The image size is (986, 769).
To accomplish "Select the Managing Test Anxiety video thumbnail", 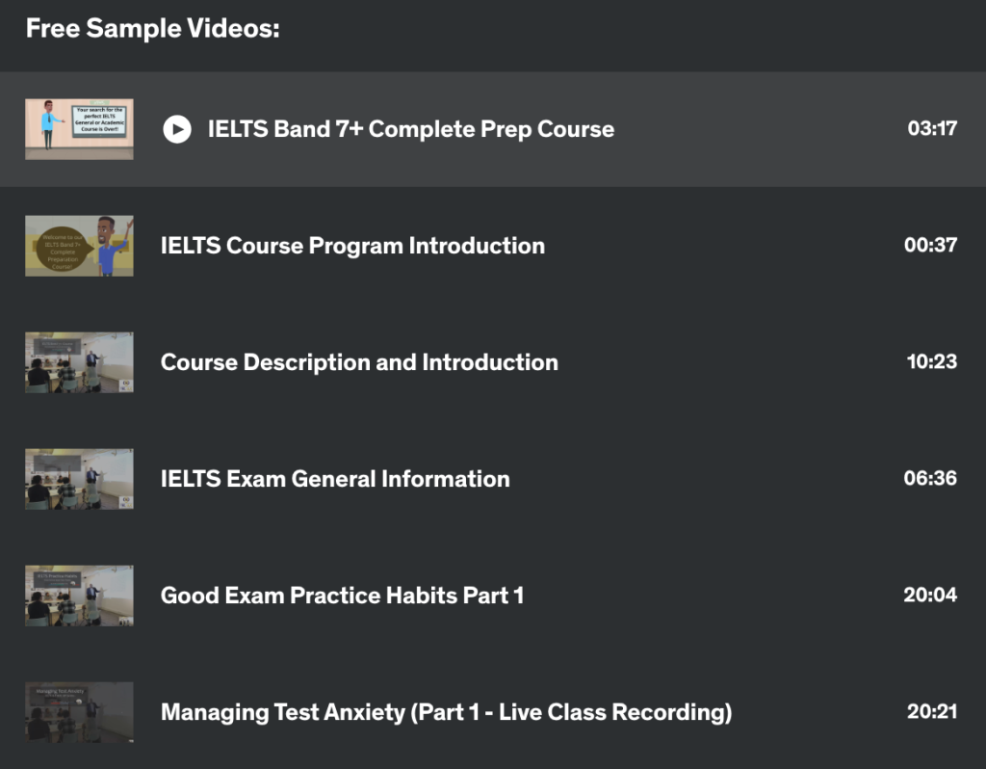I will pyautogui.click(x=79, y=712).
